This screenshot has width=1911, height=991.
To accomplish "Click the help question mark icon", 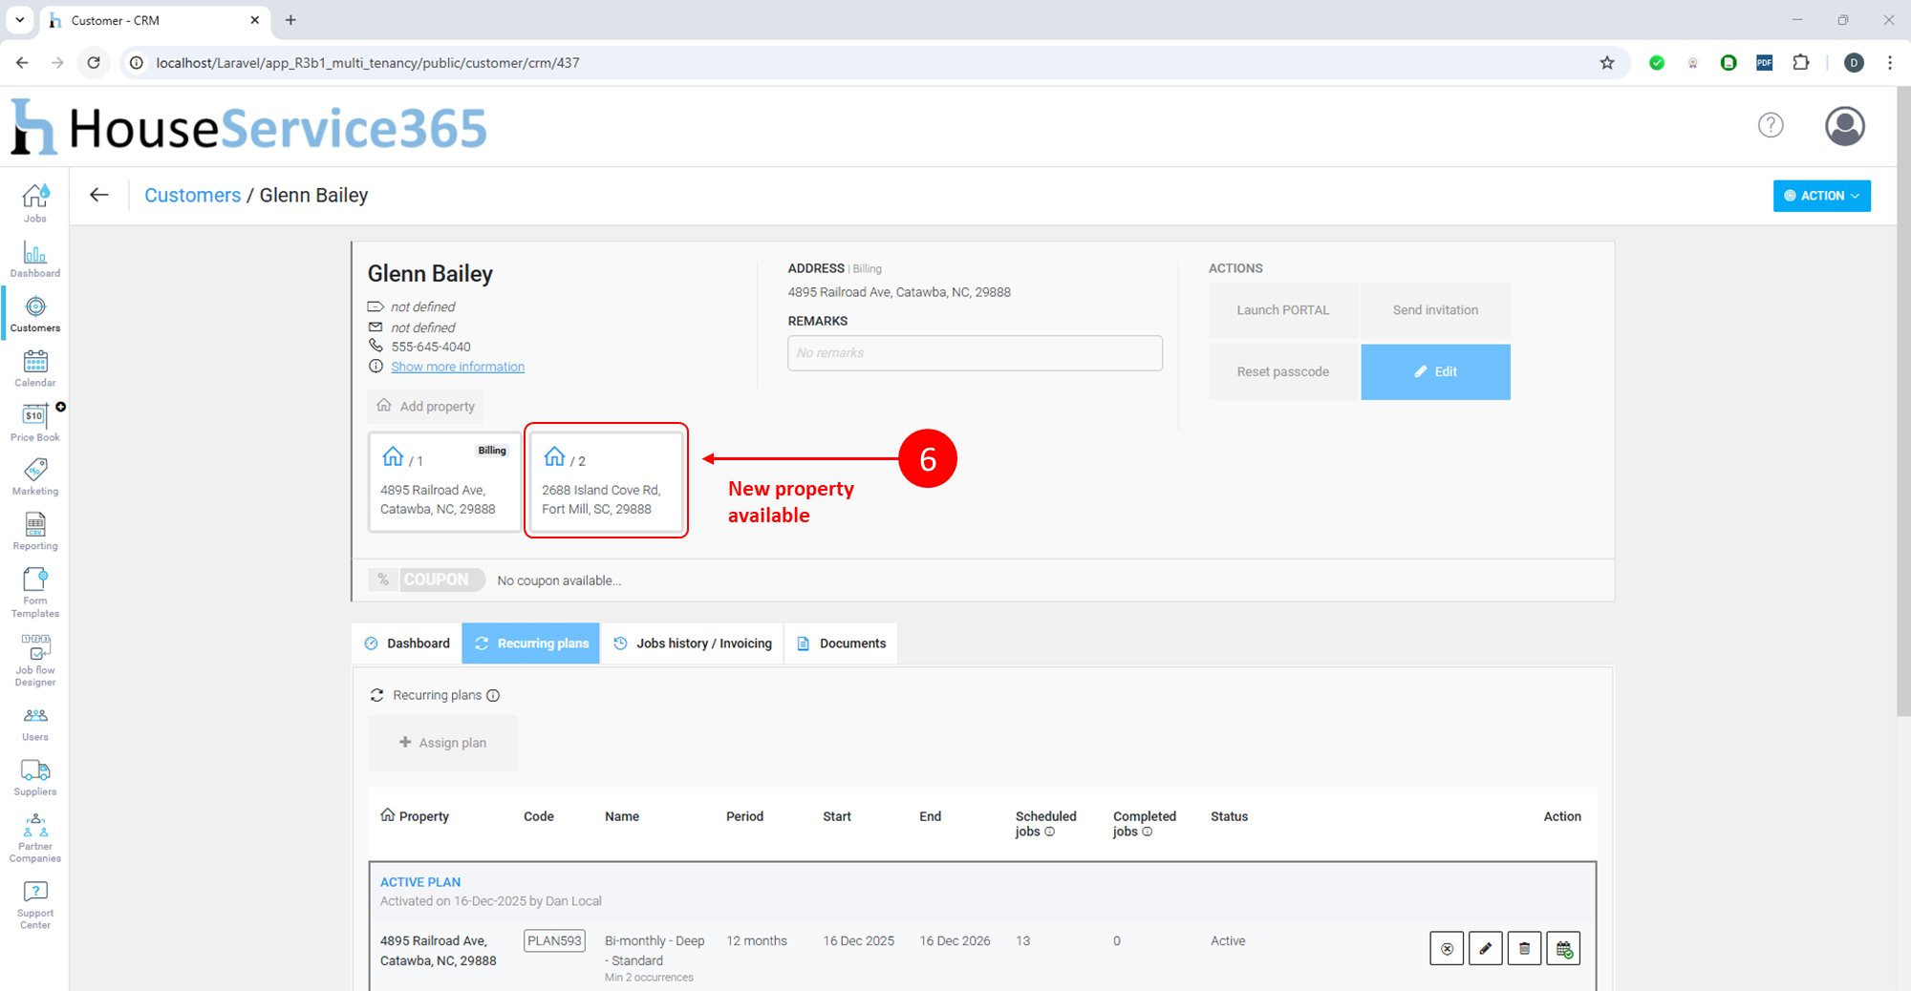I will [1771, 125].
